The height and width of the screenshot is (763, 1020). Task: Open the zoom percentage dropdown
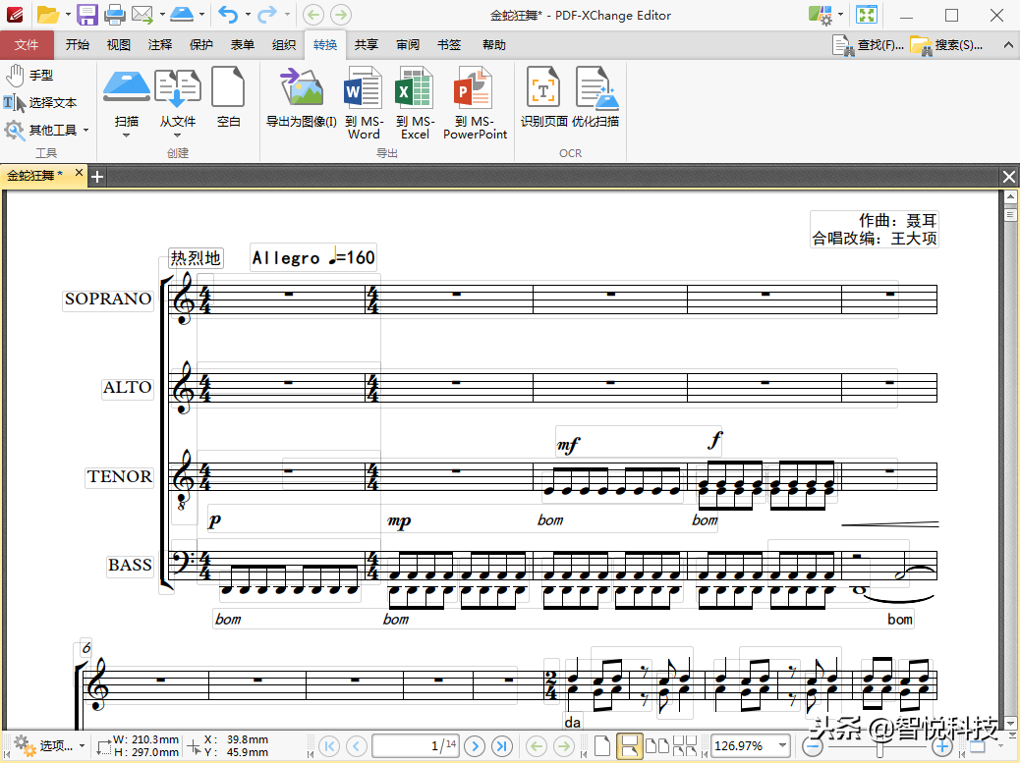pyautogui.click(x=782, y=746)
